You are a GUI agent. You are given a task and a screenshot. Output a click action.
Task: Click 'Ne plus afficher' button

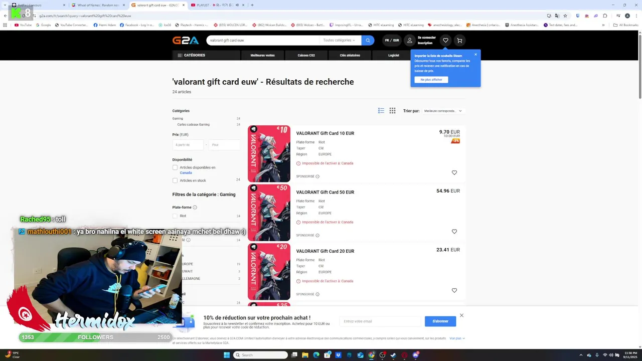(431, 80)
